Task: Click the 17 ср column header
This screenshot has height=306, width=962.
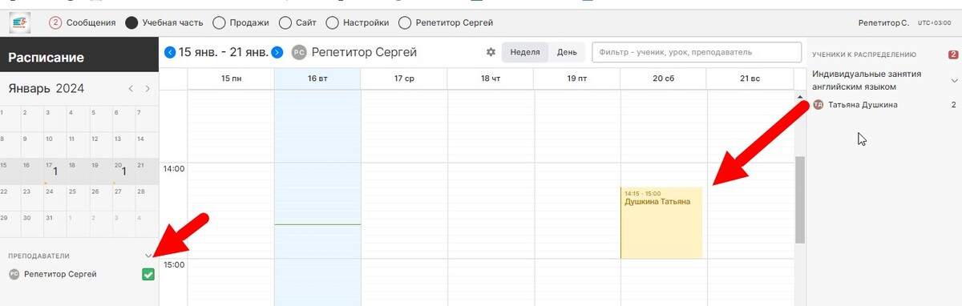Action: coord(404,79)
